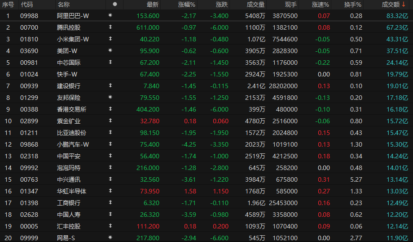The image size is (413, 242).
Task: Click stock code 00700
Action: tap(29, 27)
